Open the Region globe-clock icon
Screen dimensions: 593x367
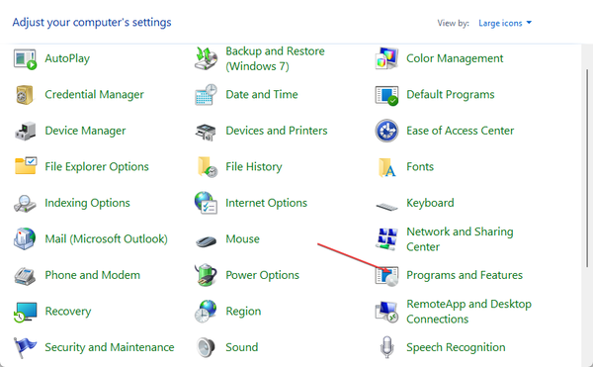point(206,311)
